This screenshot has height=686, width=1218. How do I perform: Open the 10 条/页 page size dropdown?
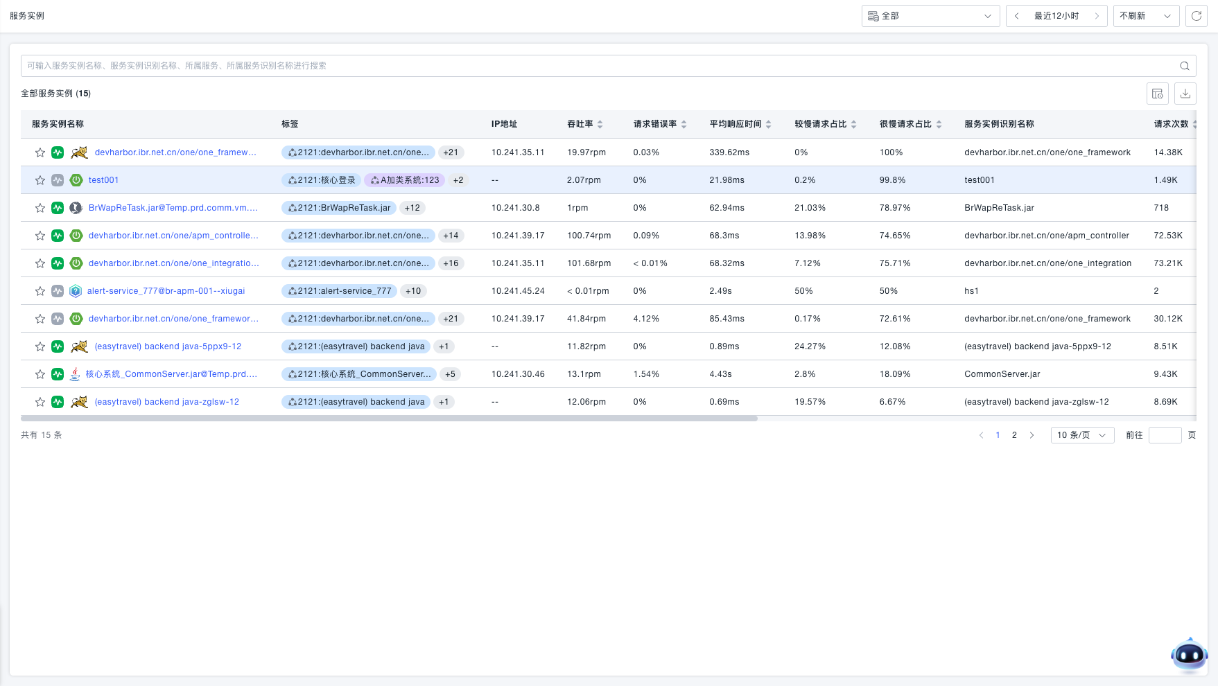(1082, 435)
